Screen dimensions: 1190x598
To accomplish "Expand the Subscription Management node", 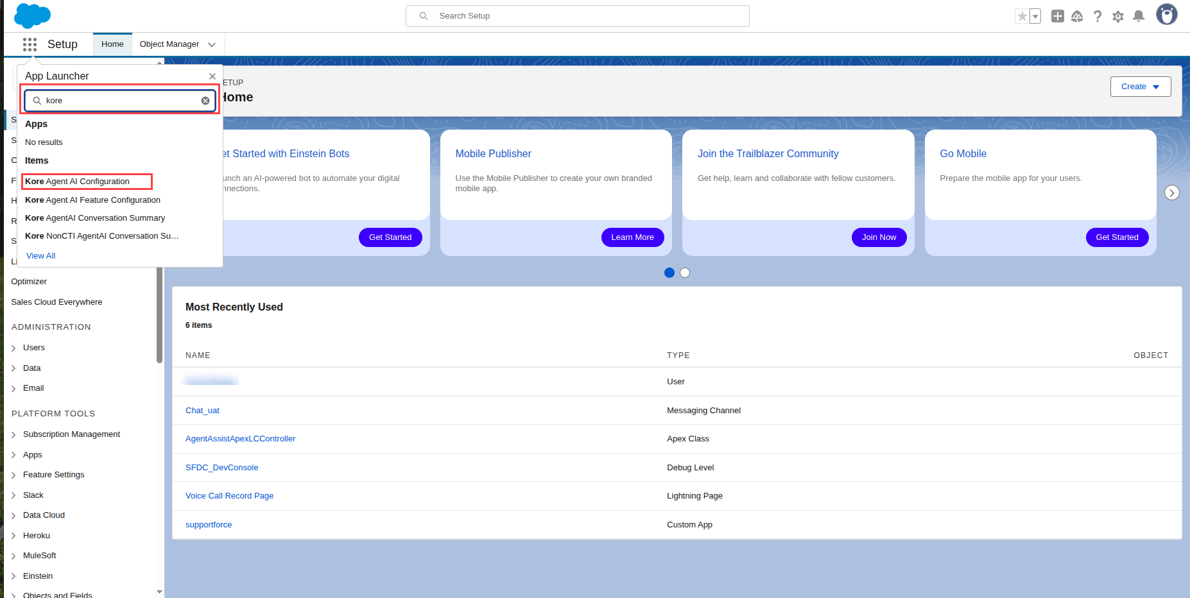I will pos(13,435).
